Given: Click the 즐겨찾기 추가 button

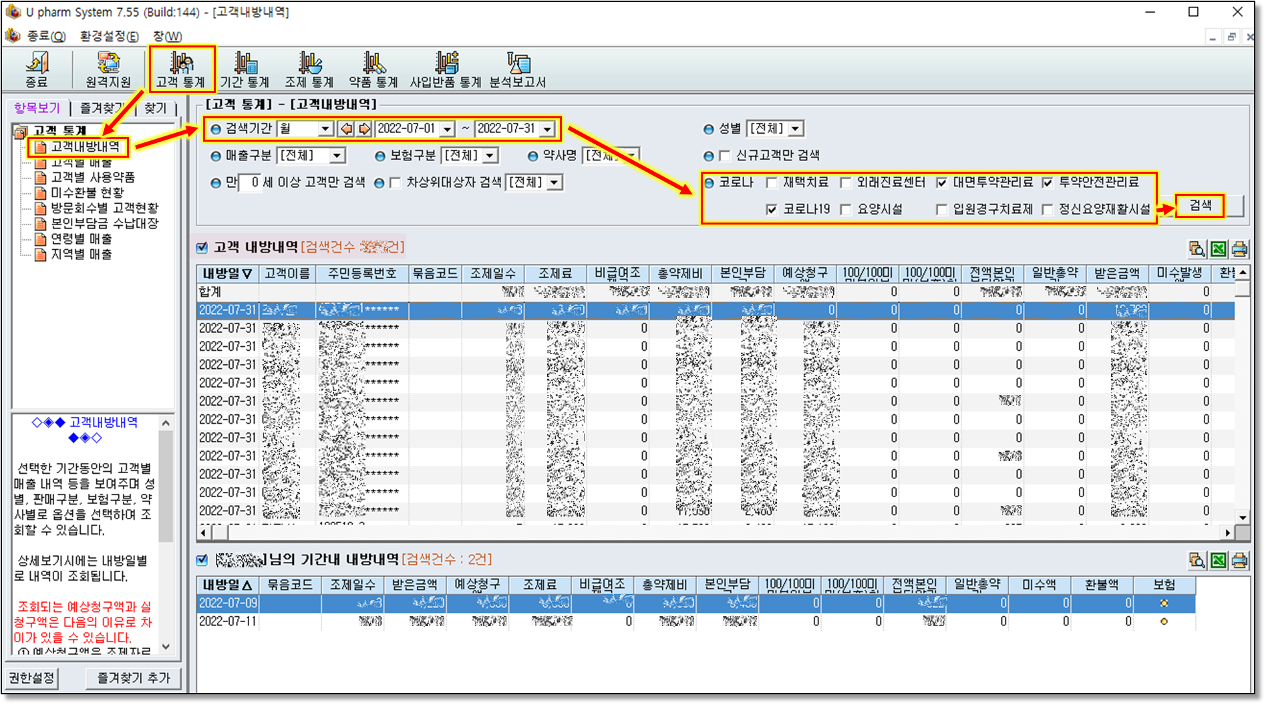Looking at the screenshot, I should (x=134, y=678).
